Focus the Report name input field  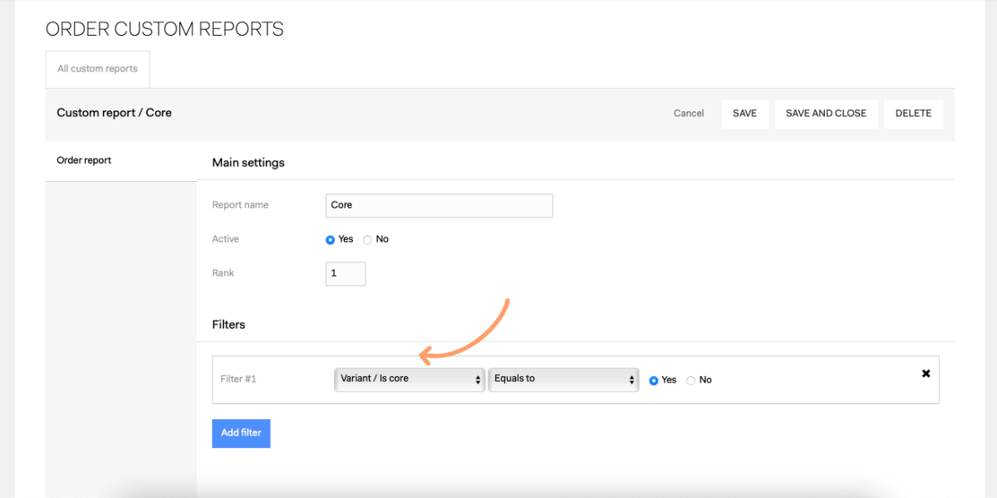(x=439, y=206)
